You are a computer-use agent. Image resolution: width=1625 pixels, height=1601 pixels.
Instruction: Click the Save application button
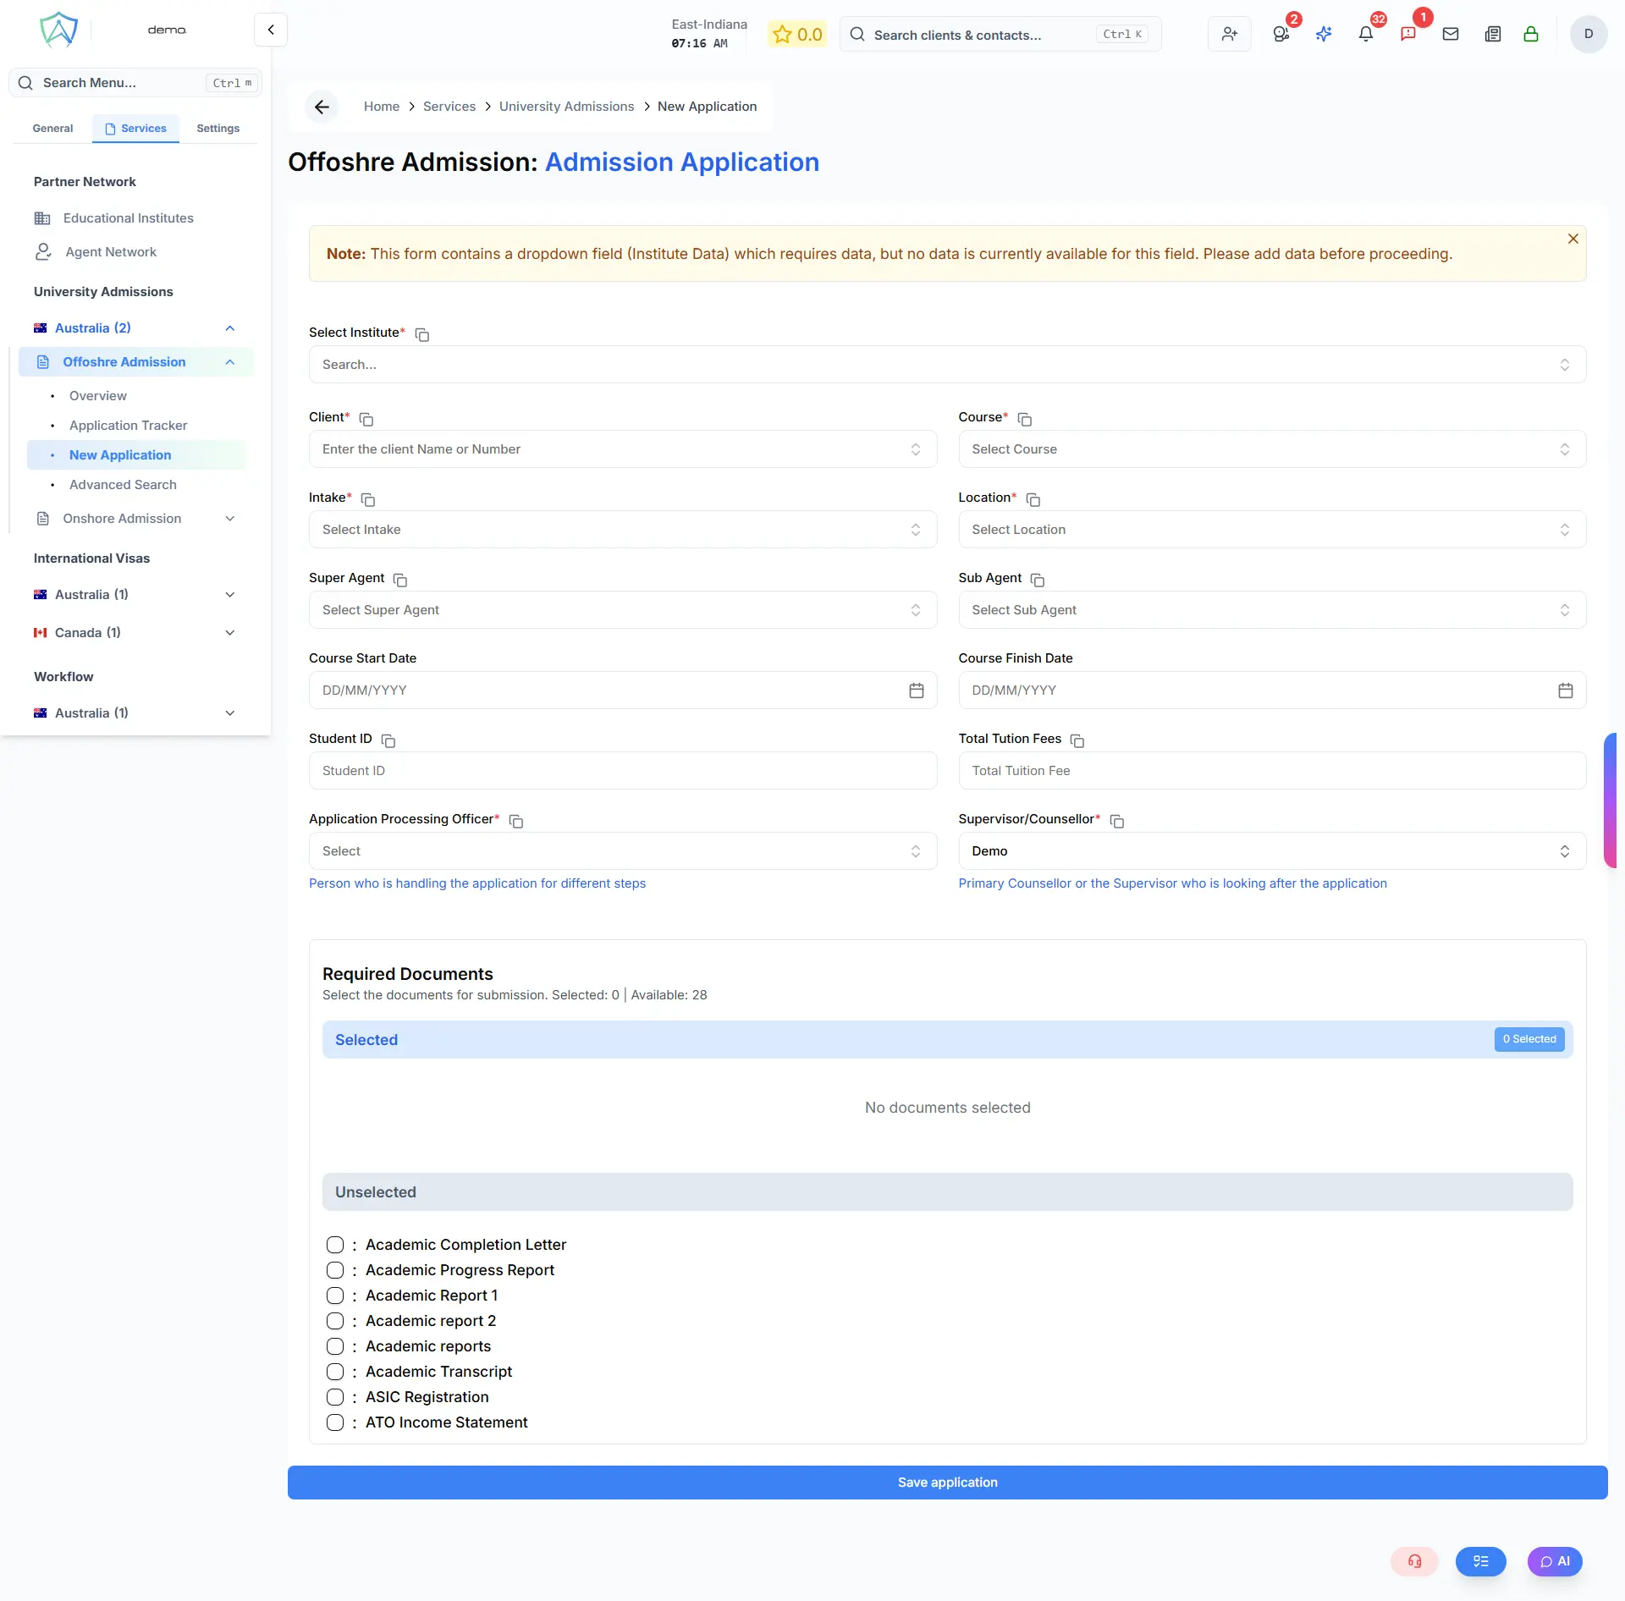946,1482
